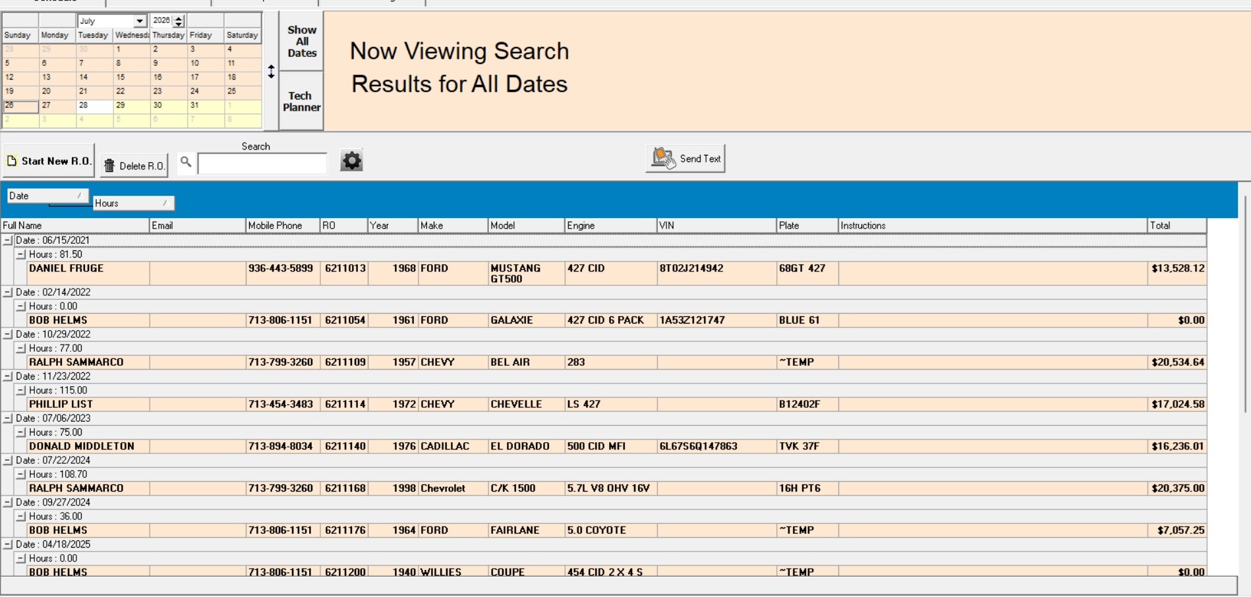Click the Send Text button
The image size is (1251, 597).
(685, 159)
